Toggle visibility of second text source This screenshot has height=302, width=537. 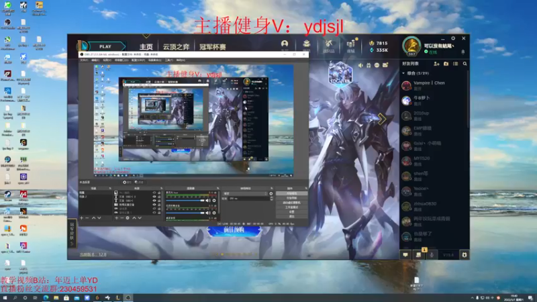pyautogui.click(x=154, y=197)
